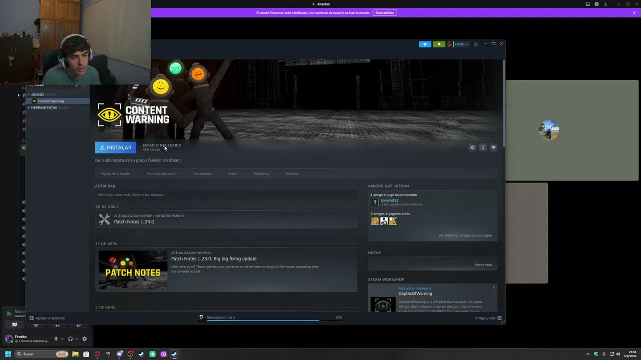641x360 pixels.
Task: Click Discord green download update icon
Action: pos(605,4)
